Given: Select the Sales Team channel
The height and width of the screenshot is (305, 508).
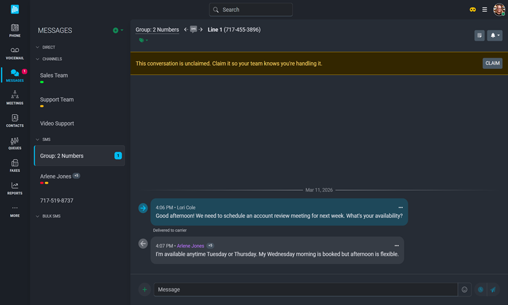Looking at the screenshot, I should tap(54, 75).
